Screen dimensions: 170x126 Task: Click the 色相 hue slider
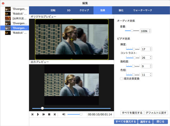tap(133, 75)
